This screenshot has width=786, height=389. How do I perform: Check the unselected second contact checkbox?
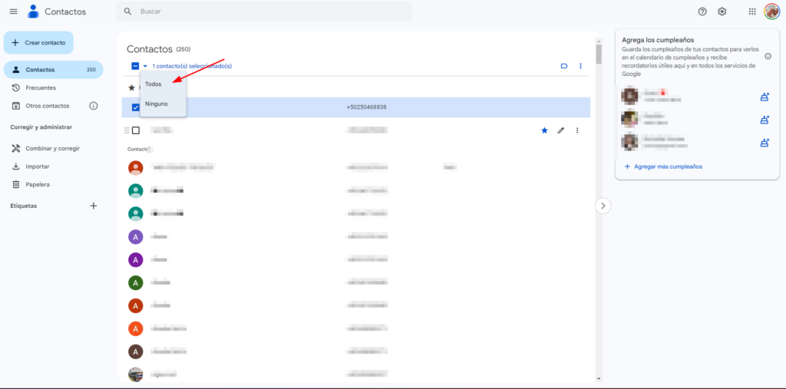[x=136, y=130]
